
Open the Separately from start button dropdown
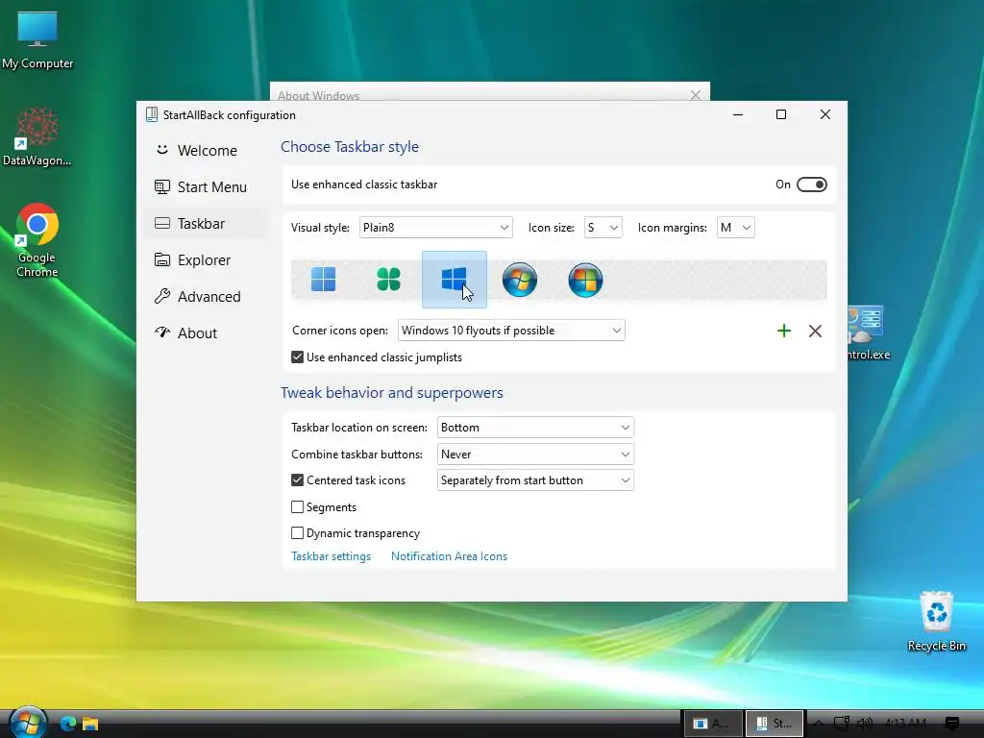coord(535,480)
